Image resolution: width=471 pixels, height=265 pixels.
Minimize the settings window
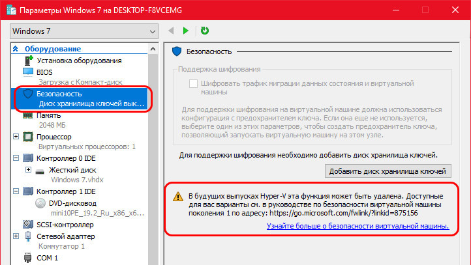click(396, 10)
